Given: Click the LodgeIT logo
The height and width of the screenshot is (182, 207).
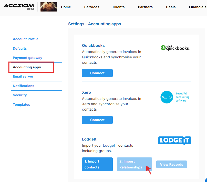Looking at the screenshot, I should click(x=175, y=141).
